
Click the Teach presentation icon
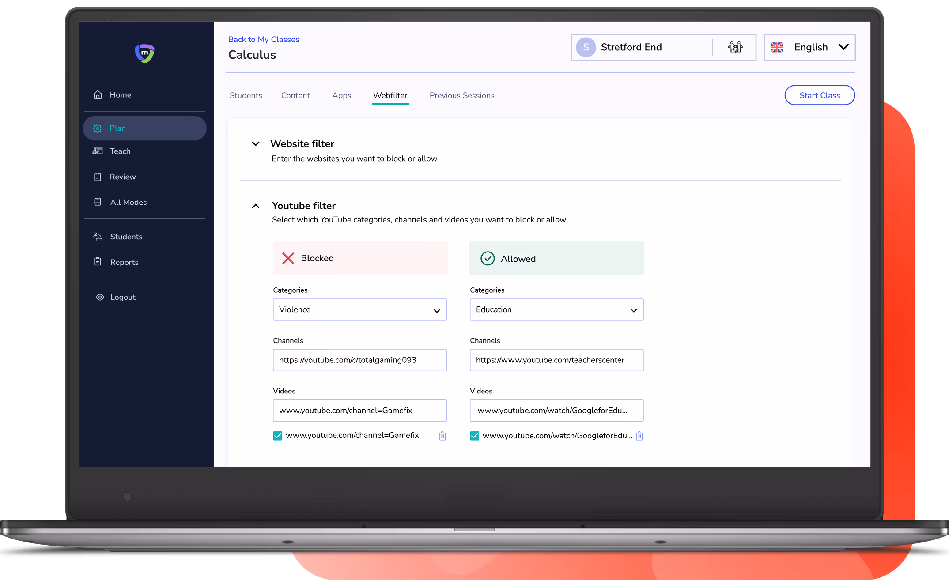(98, 151)
